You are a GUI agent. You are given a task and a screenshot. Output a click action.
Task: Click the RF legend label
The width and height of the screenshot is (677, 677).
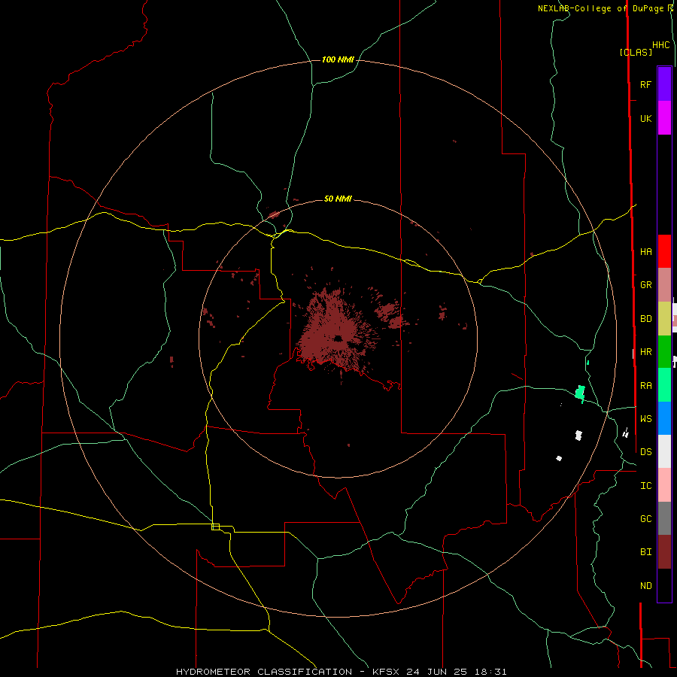[x=645, y=85]
